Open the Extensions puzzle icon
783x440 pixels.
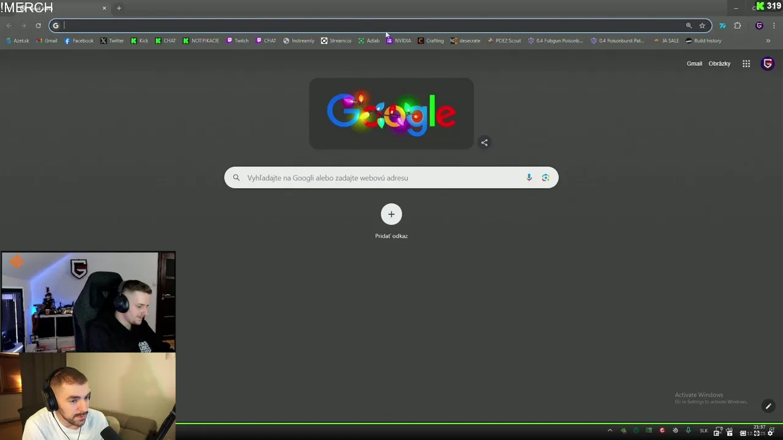pyautogui.click(x=737, y=26)
